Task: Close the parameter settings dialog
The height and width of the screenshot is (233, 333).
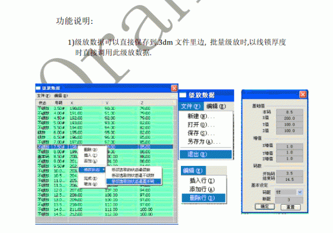Action: coord(302,94)
